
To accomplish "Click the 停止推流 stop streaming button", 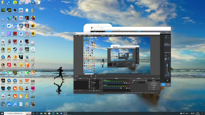I will pyautogui.click(x=153, y=80).
